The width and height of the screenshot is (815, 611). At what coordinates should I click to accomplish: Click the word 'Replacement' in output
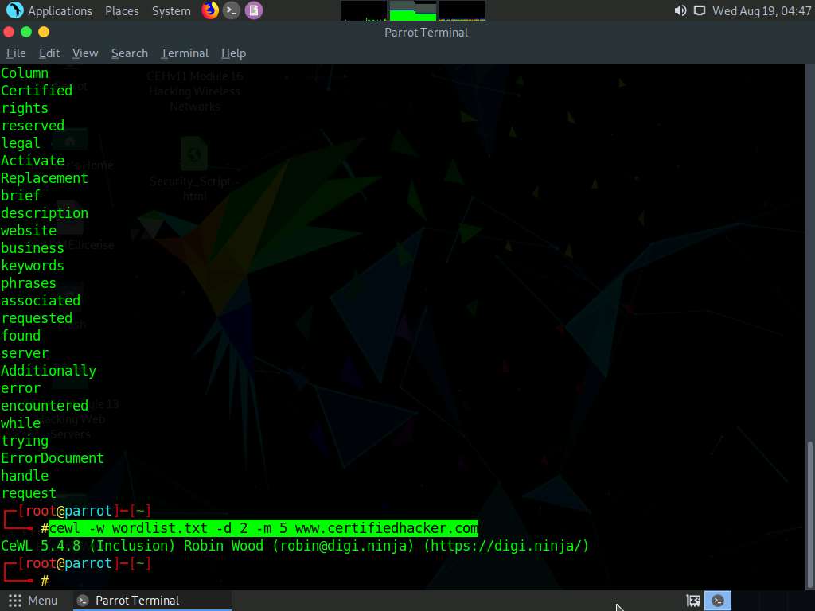click(45, 178)
